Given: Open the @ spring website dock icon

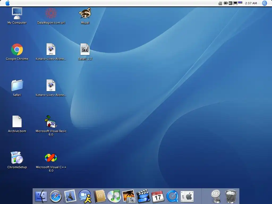Looking at the screenshot, I should 216,196.
